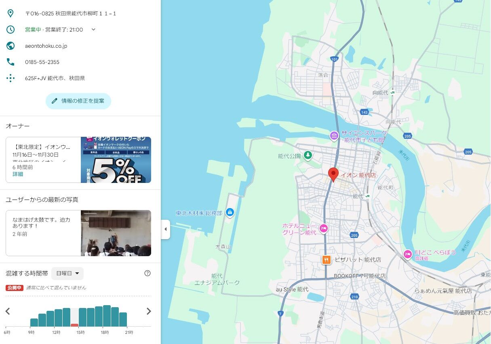Click route 205 shield near 向能代
491x344 pixels.
click(x=407, y=136)
